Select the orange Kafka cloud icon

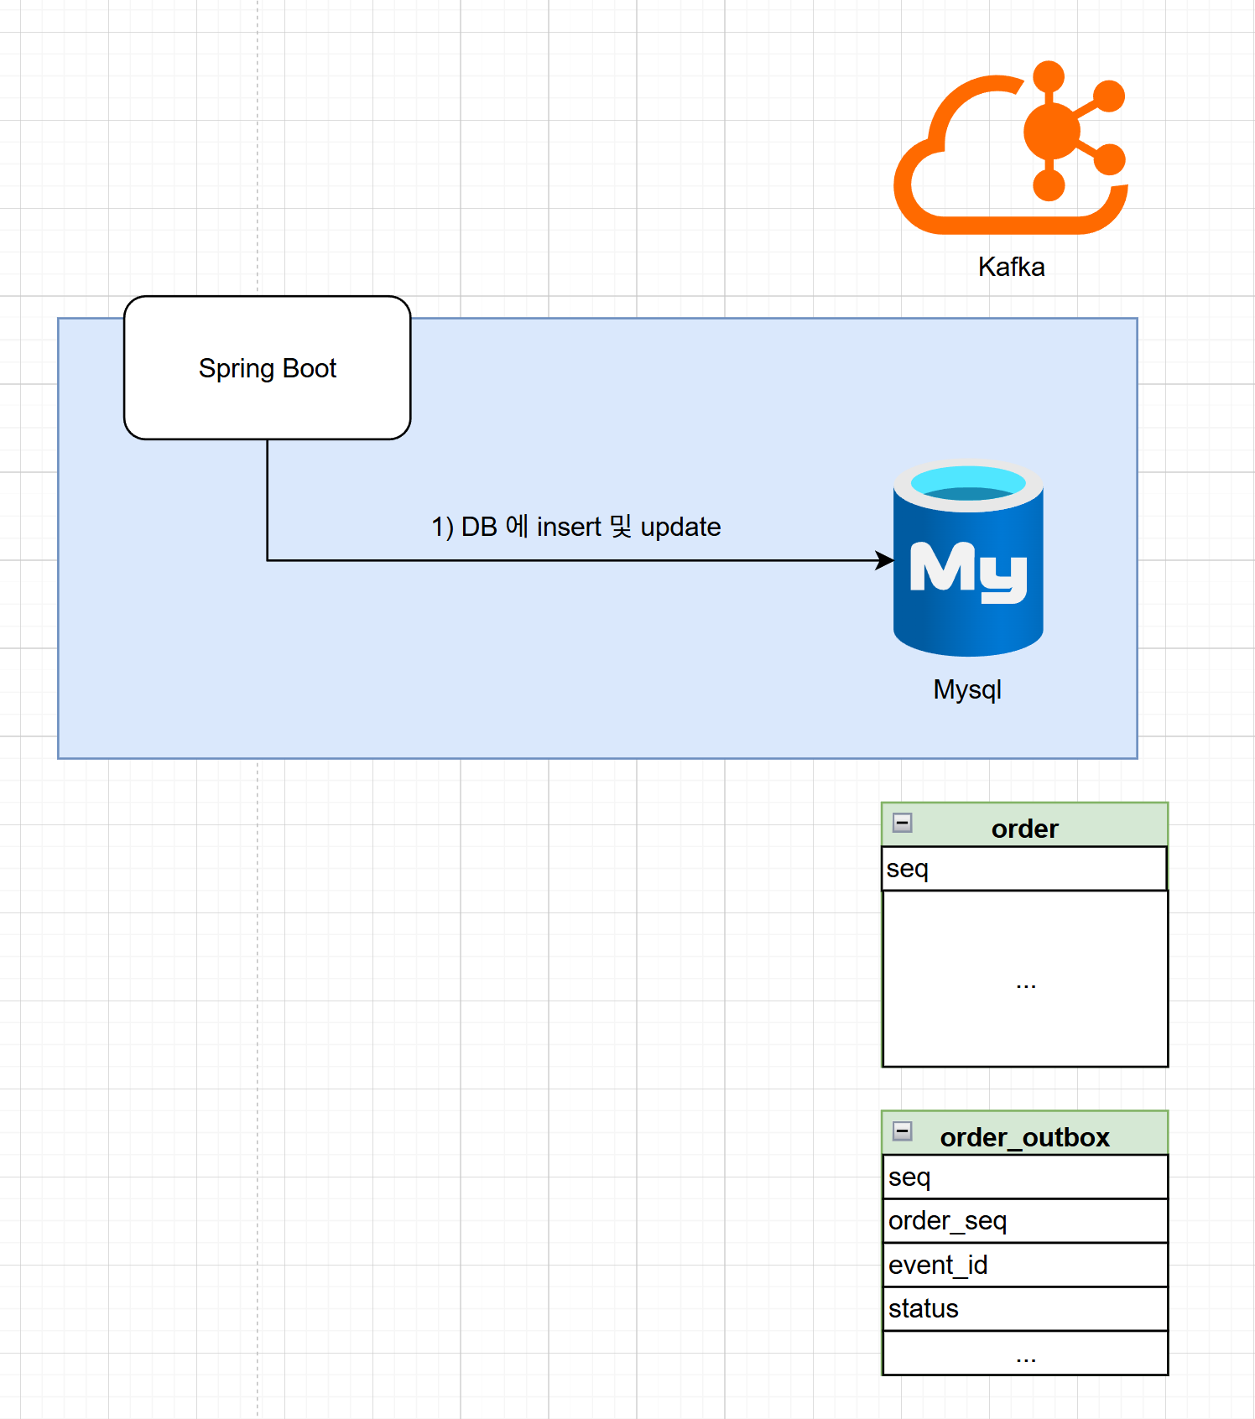point(1011,148)
